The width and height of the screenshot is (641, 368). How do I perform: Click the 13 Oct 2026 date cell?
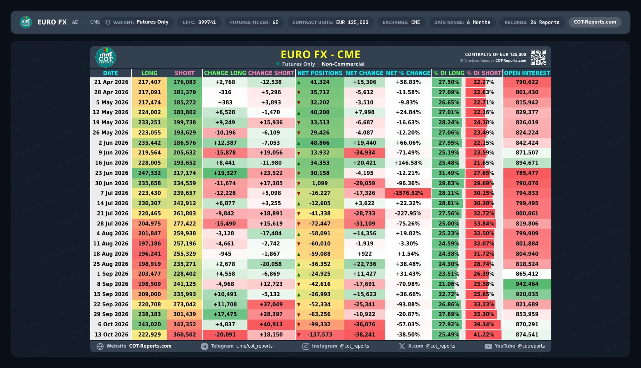pos(111,335)
